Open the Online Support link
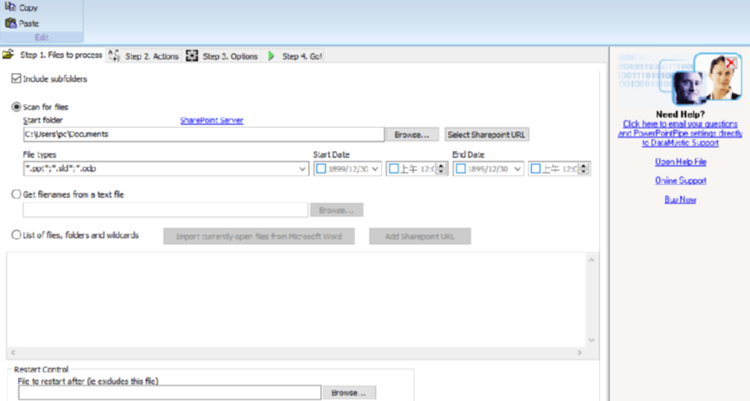The image size is (750, 401). (680, 180)
